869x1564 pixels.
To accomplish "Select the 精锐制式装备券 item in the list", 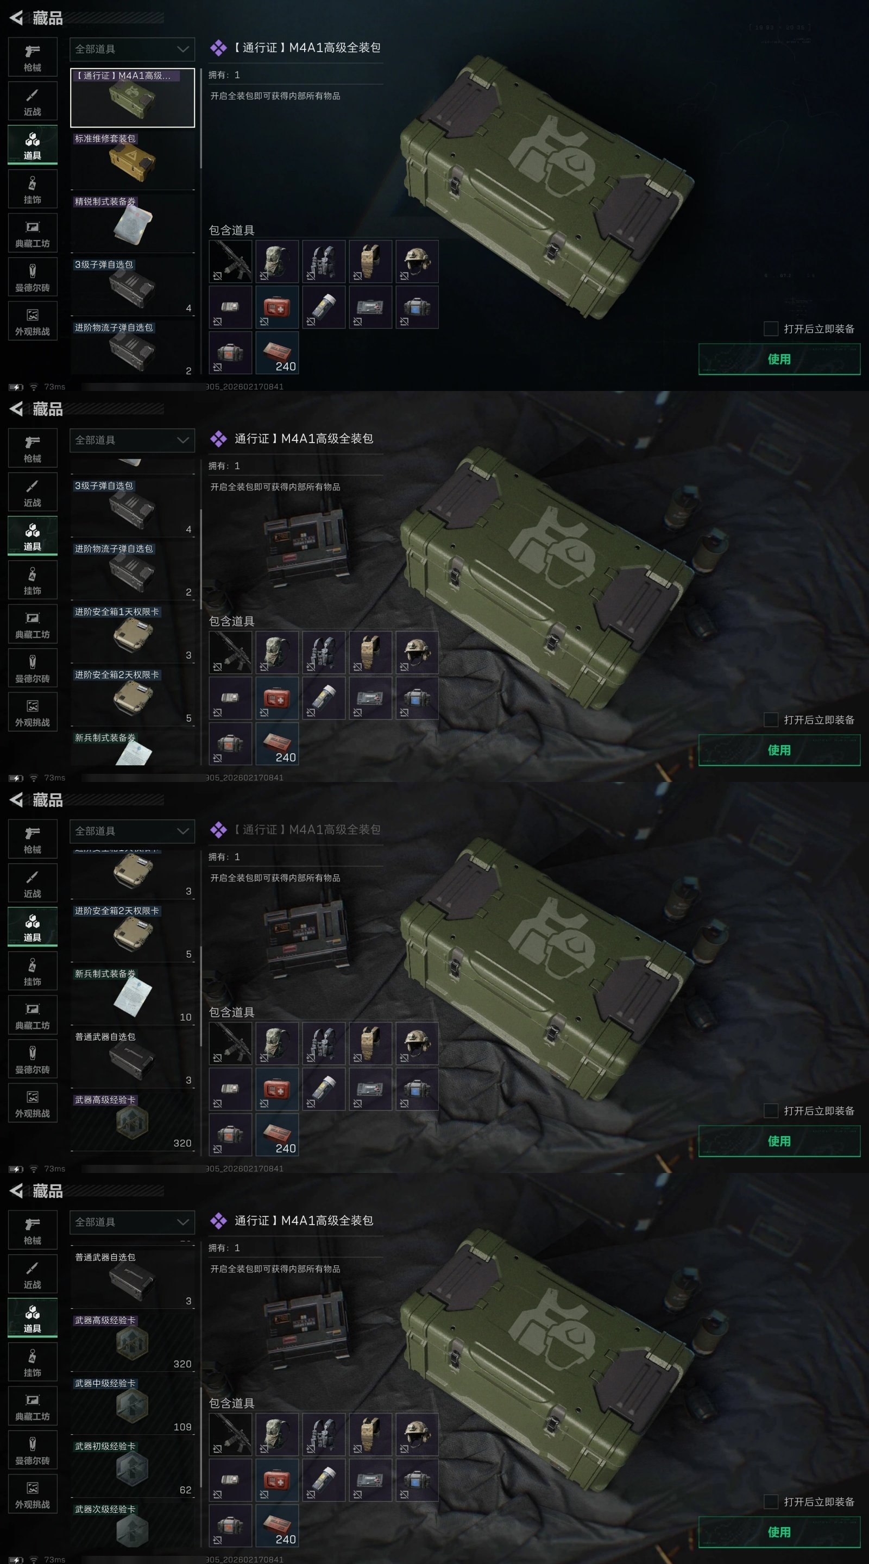I will [133, 223].
